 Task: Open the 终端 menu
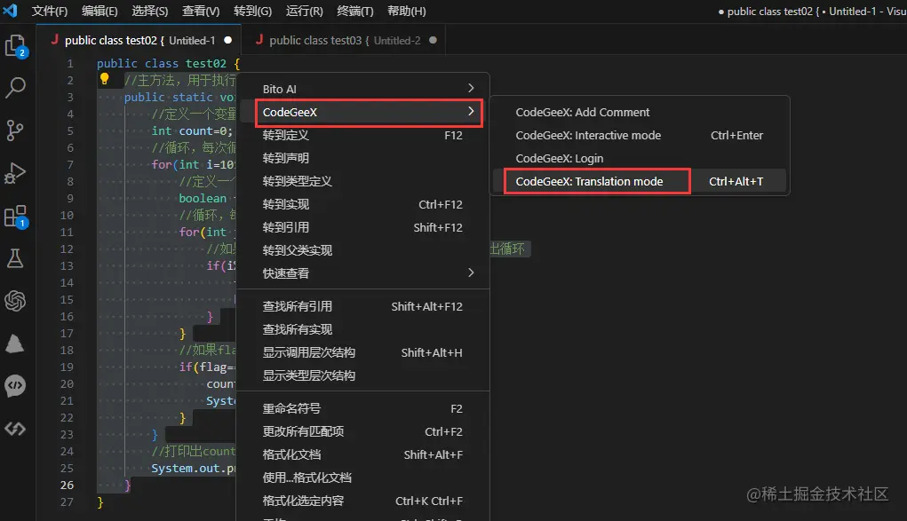[354, 11]
